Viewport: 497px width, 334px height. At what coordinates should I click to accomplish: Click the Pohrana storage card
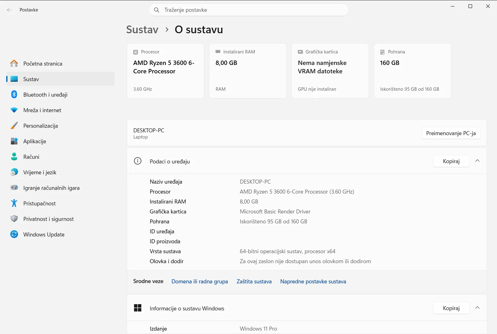(x=413, y=71)
